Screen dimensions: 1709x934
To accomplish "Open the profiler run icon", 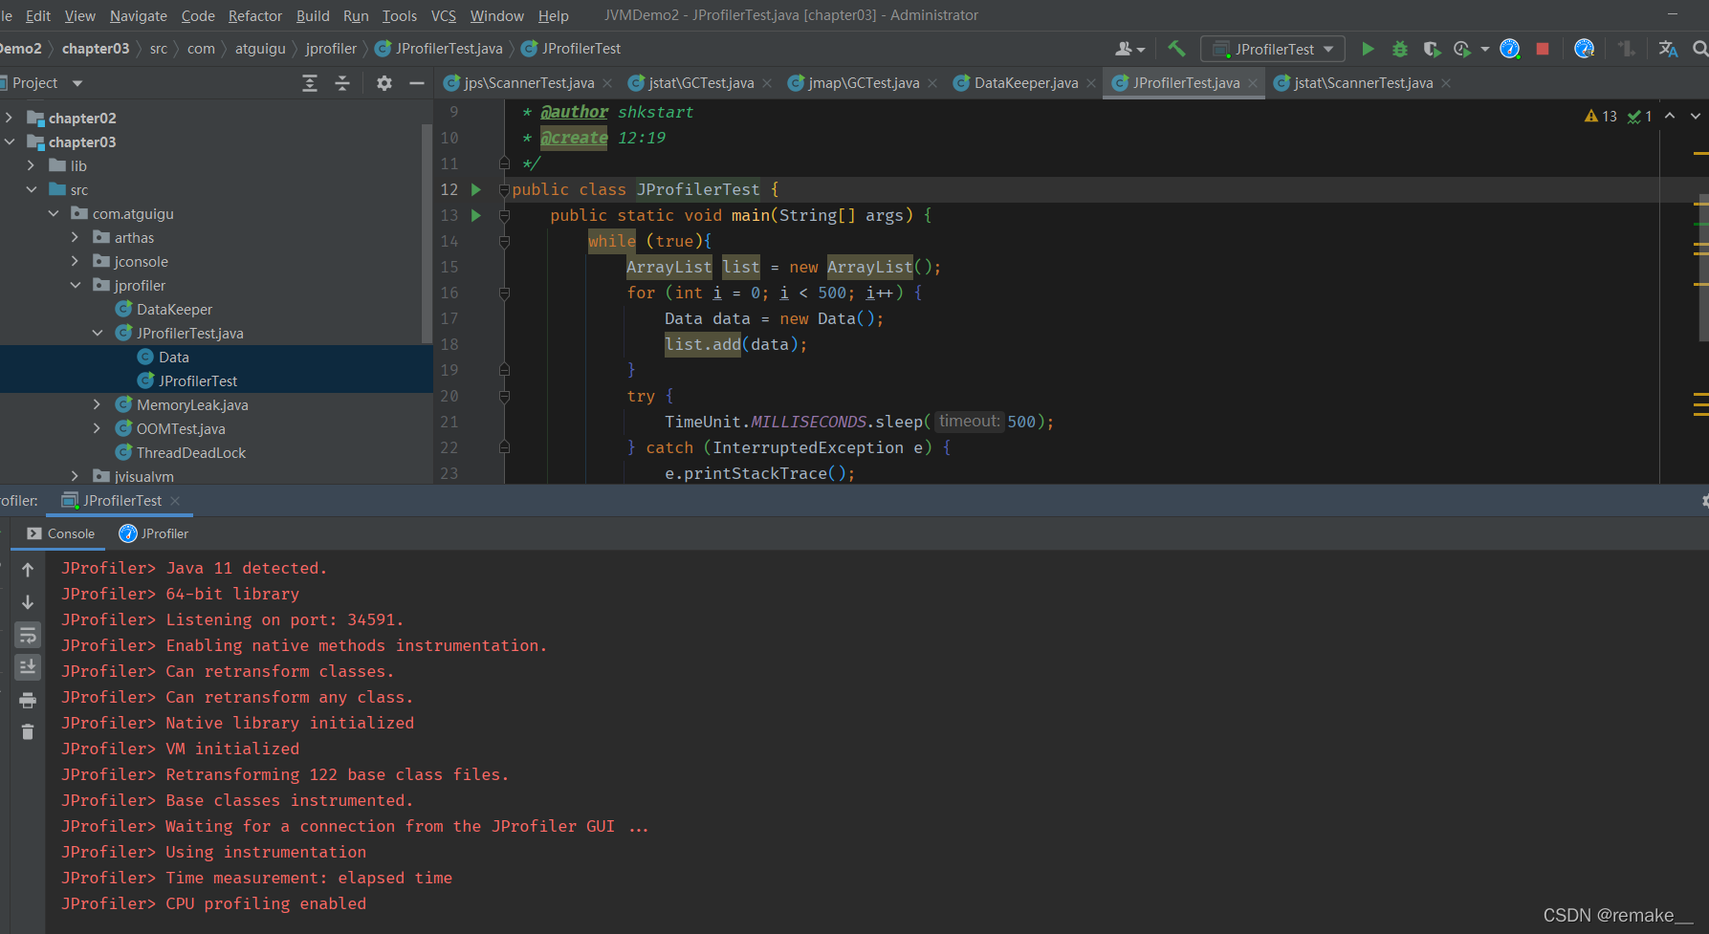I will tap(1462, 49).
